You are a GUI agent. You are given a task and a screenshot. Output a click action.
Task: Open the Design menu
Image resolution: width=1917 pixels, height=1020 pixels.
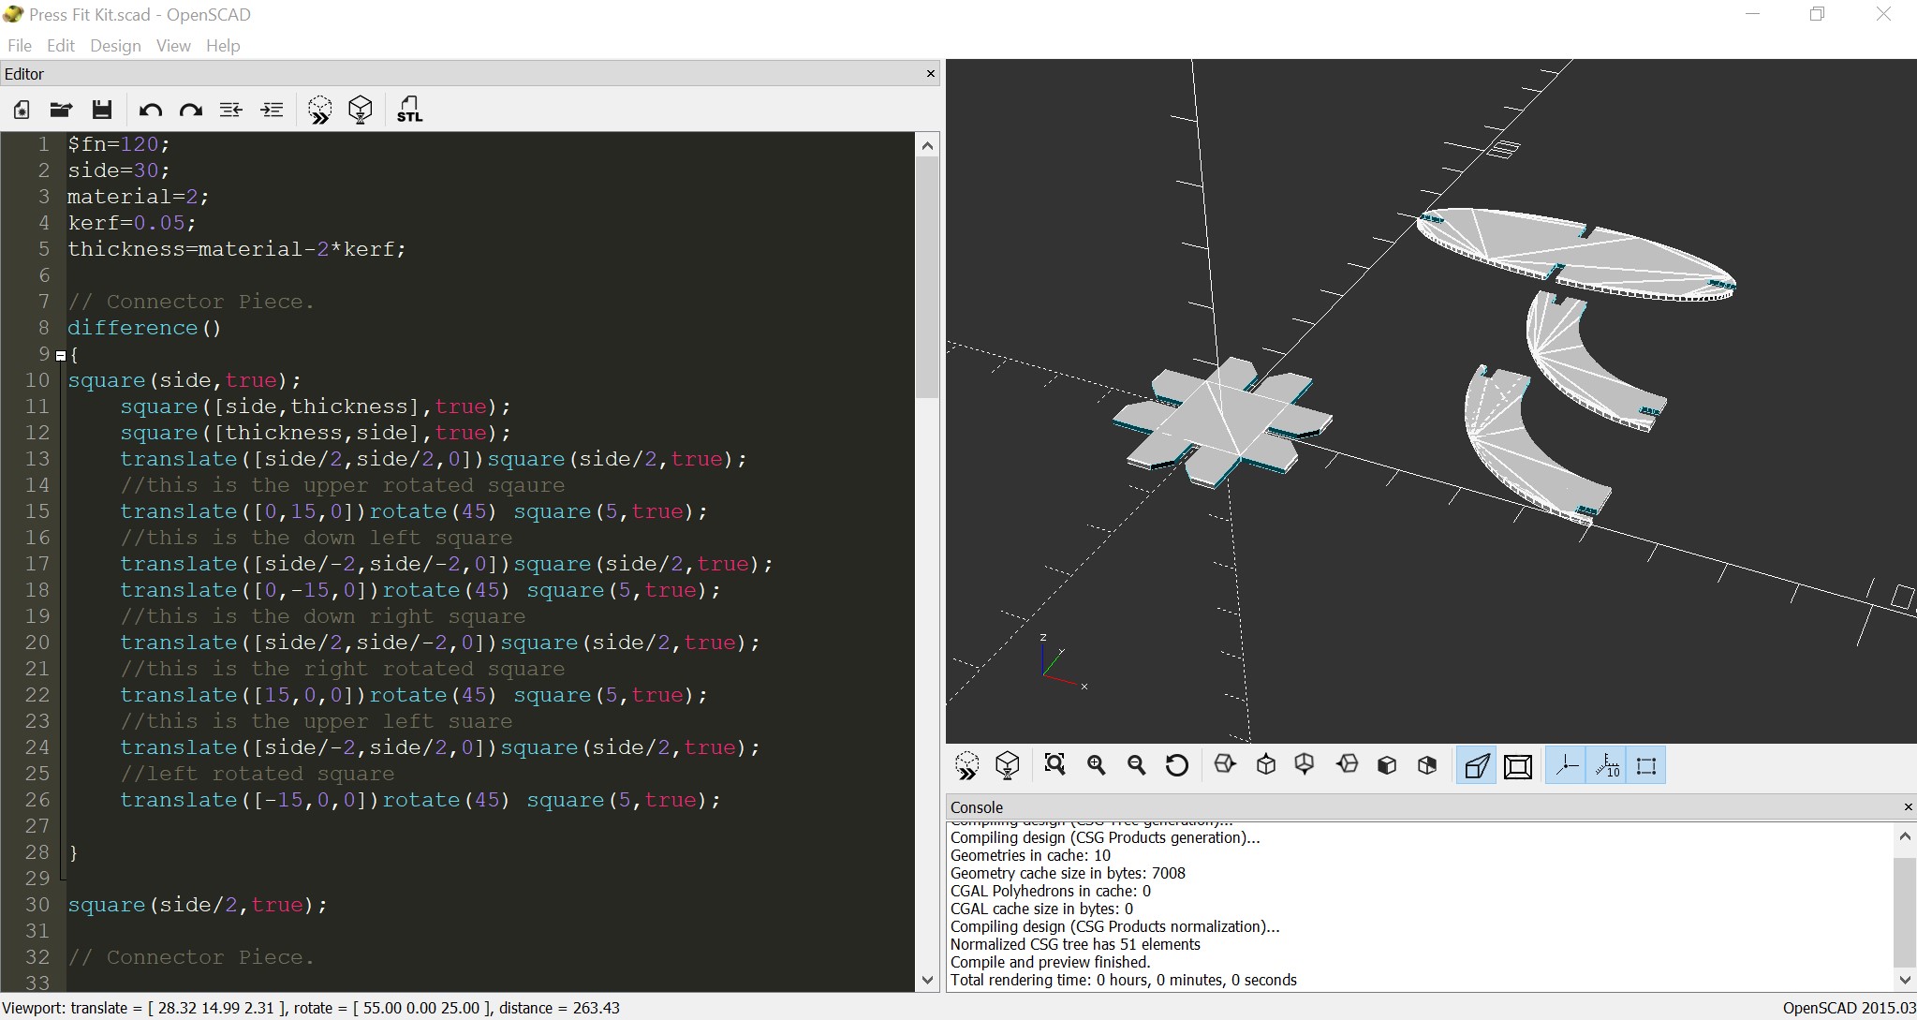[x=115, y=46]
